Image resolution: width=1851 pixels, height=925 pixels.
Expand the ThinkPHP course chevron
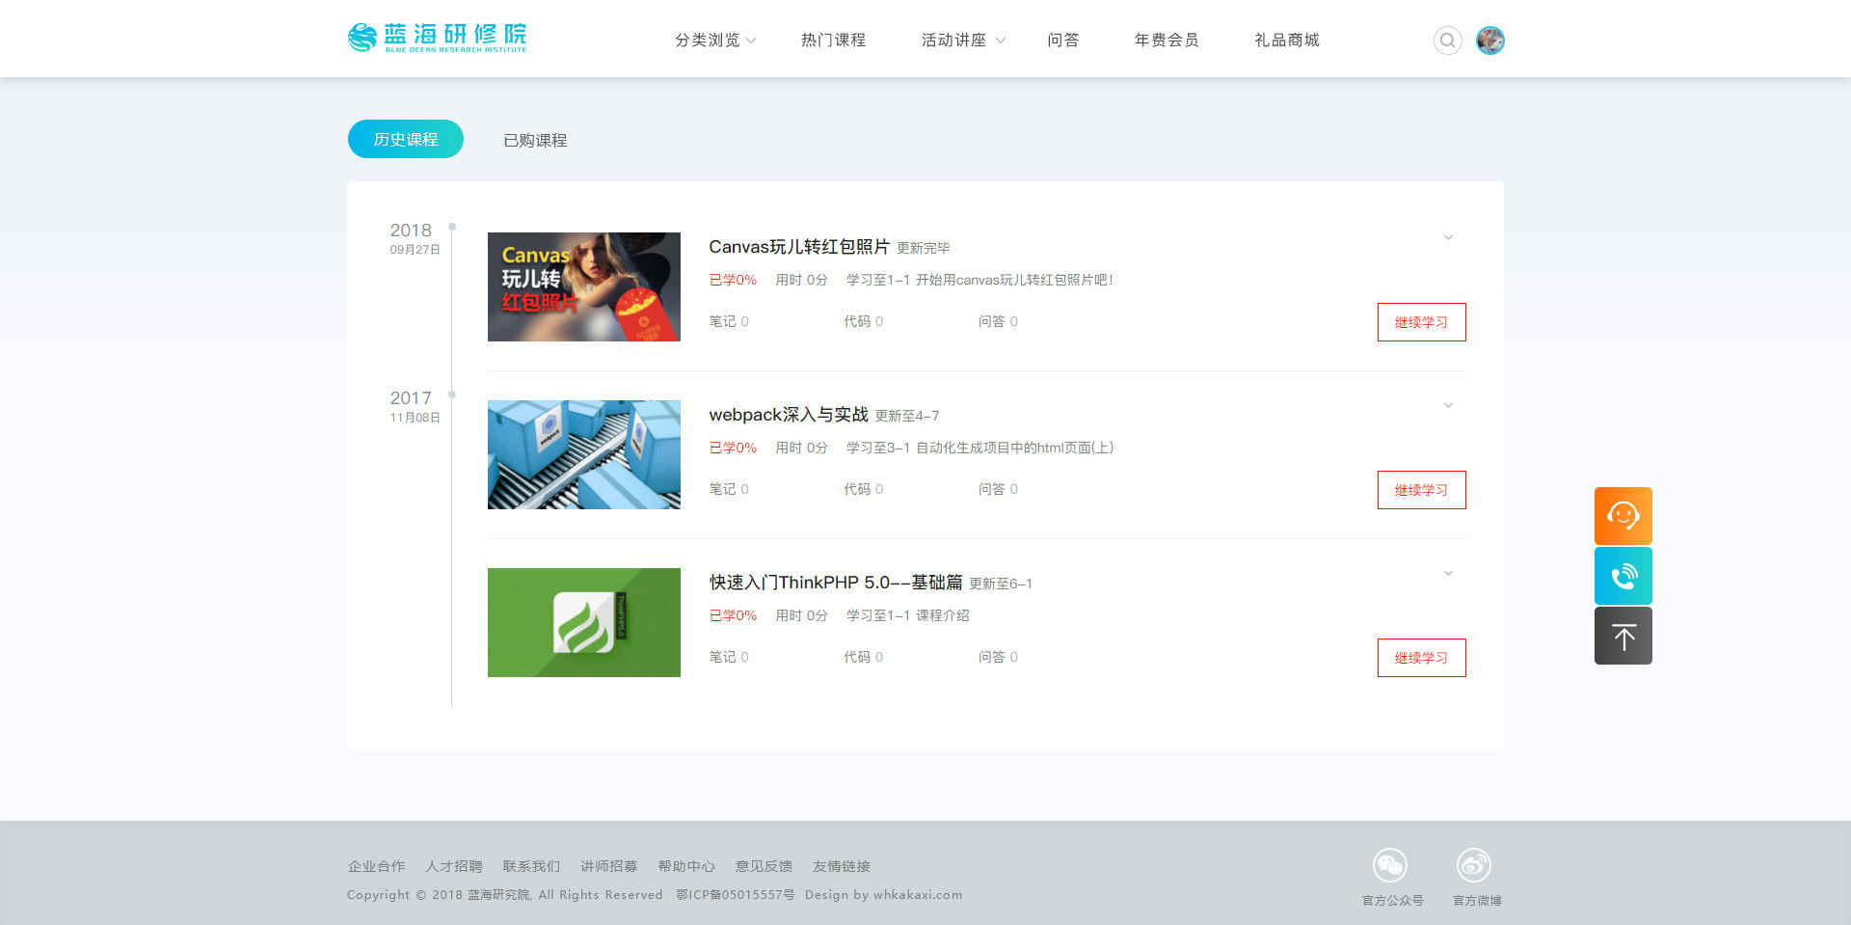(1447, 574)
